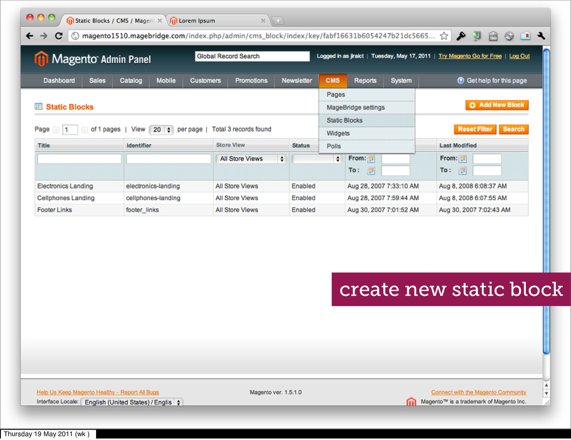Click the vertical scrollbar thumb

click(x=546, y=202)
